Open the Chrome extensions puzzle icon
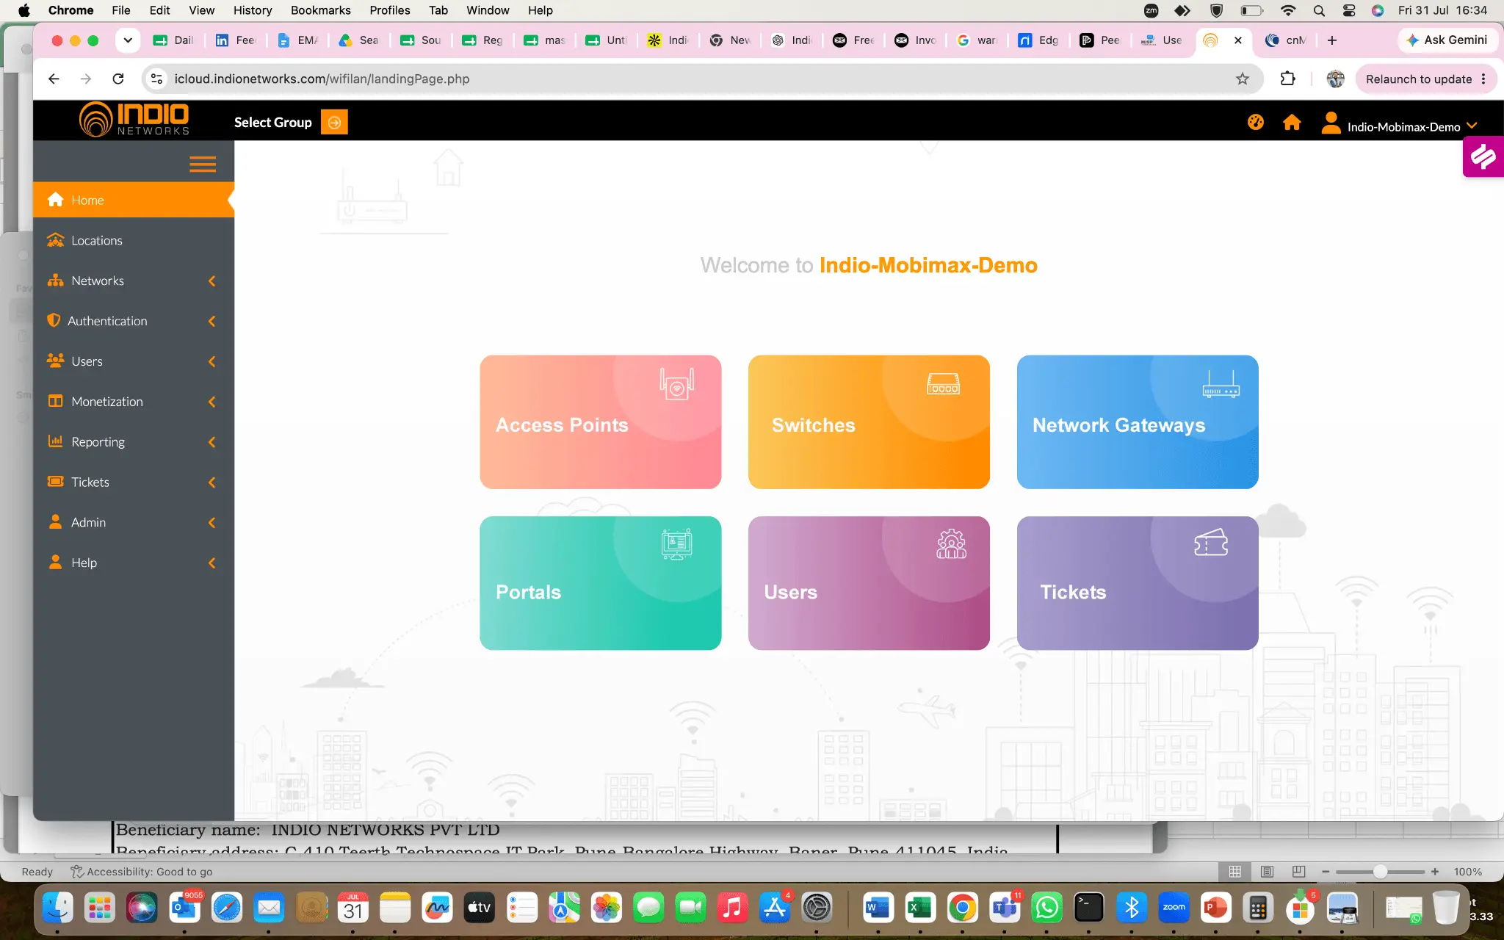 coord(1287,79)
